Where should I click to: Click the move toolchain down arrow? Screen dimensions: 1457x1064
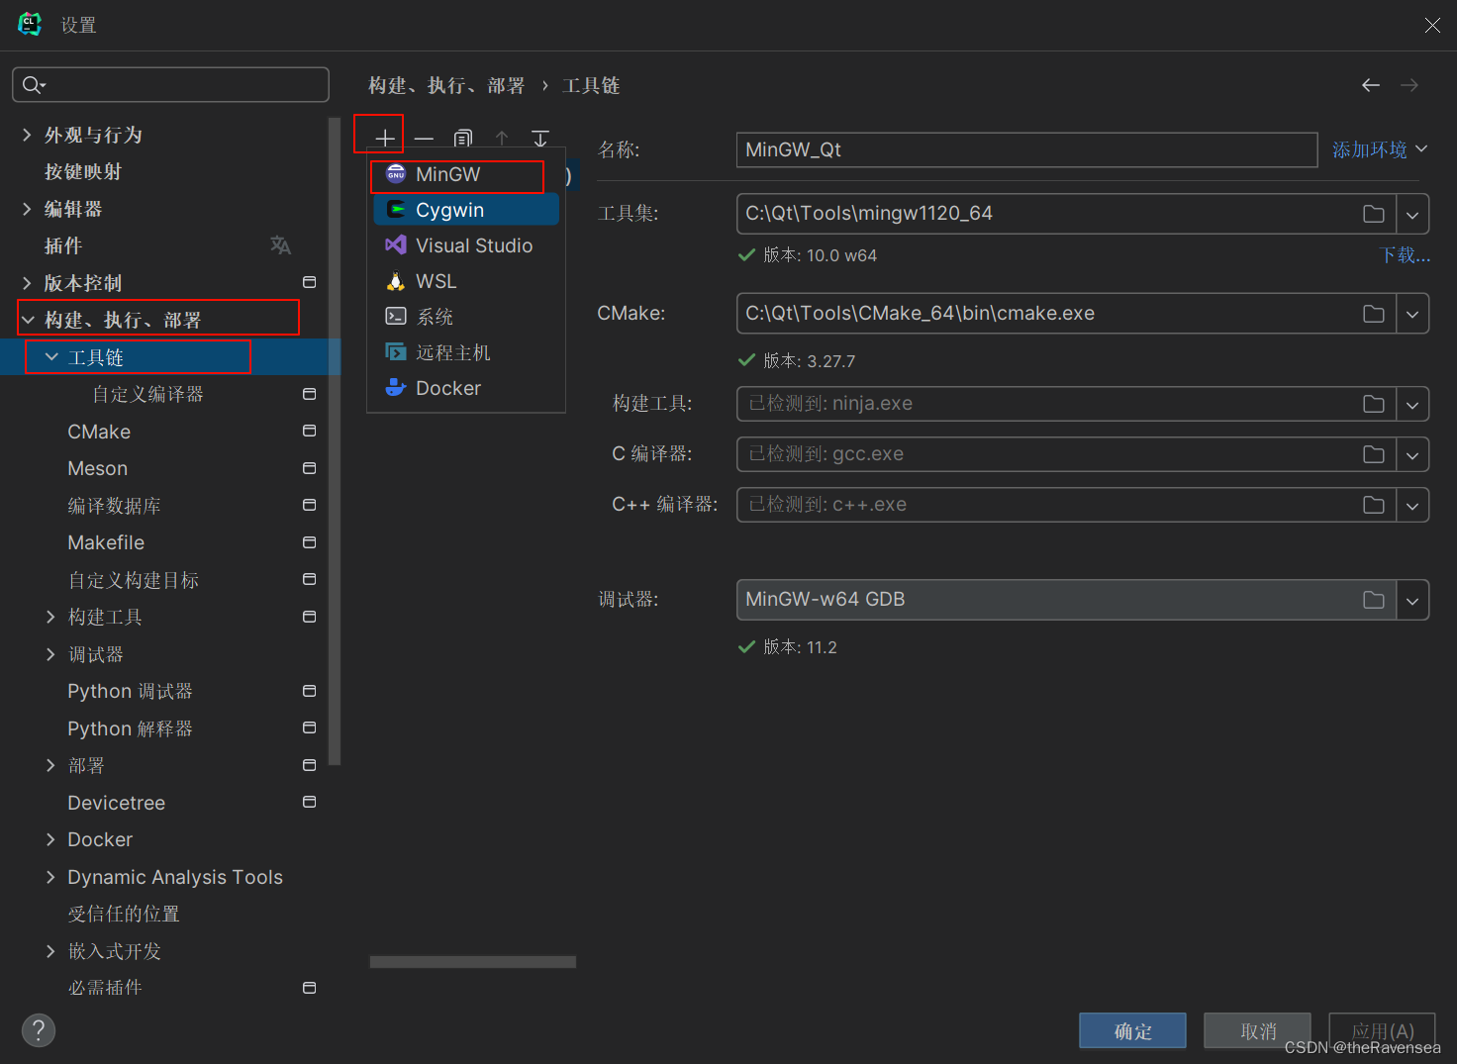coord(540,139)
